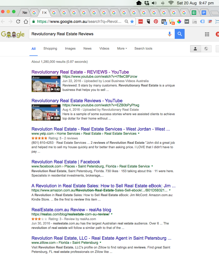
Task: Click the zoom magnifier in the address bar
Action: pyautogui.click(x=126, y=21)
